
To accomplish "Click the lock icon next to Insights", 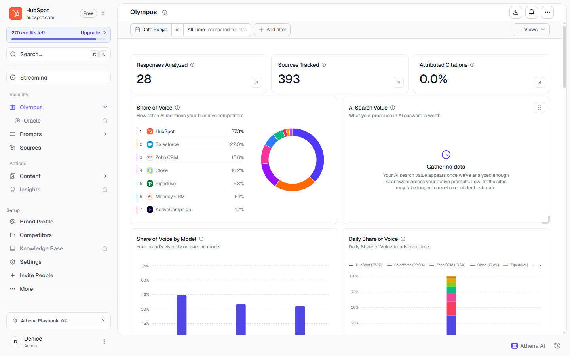I will click(105, 189).
